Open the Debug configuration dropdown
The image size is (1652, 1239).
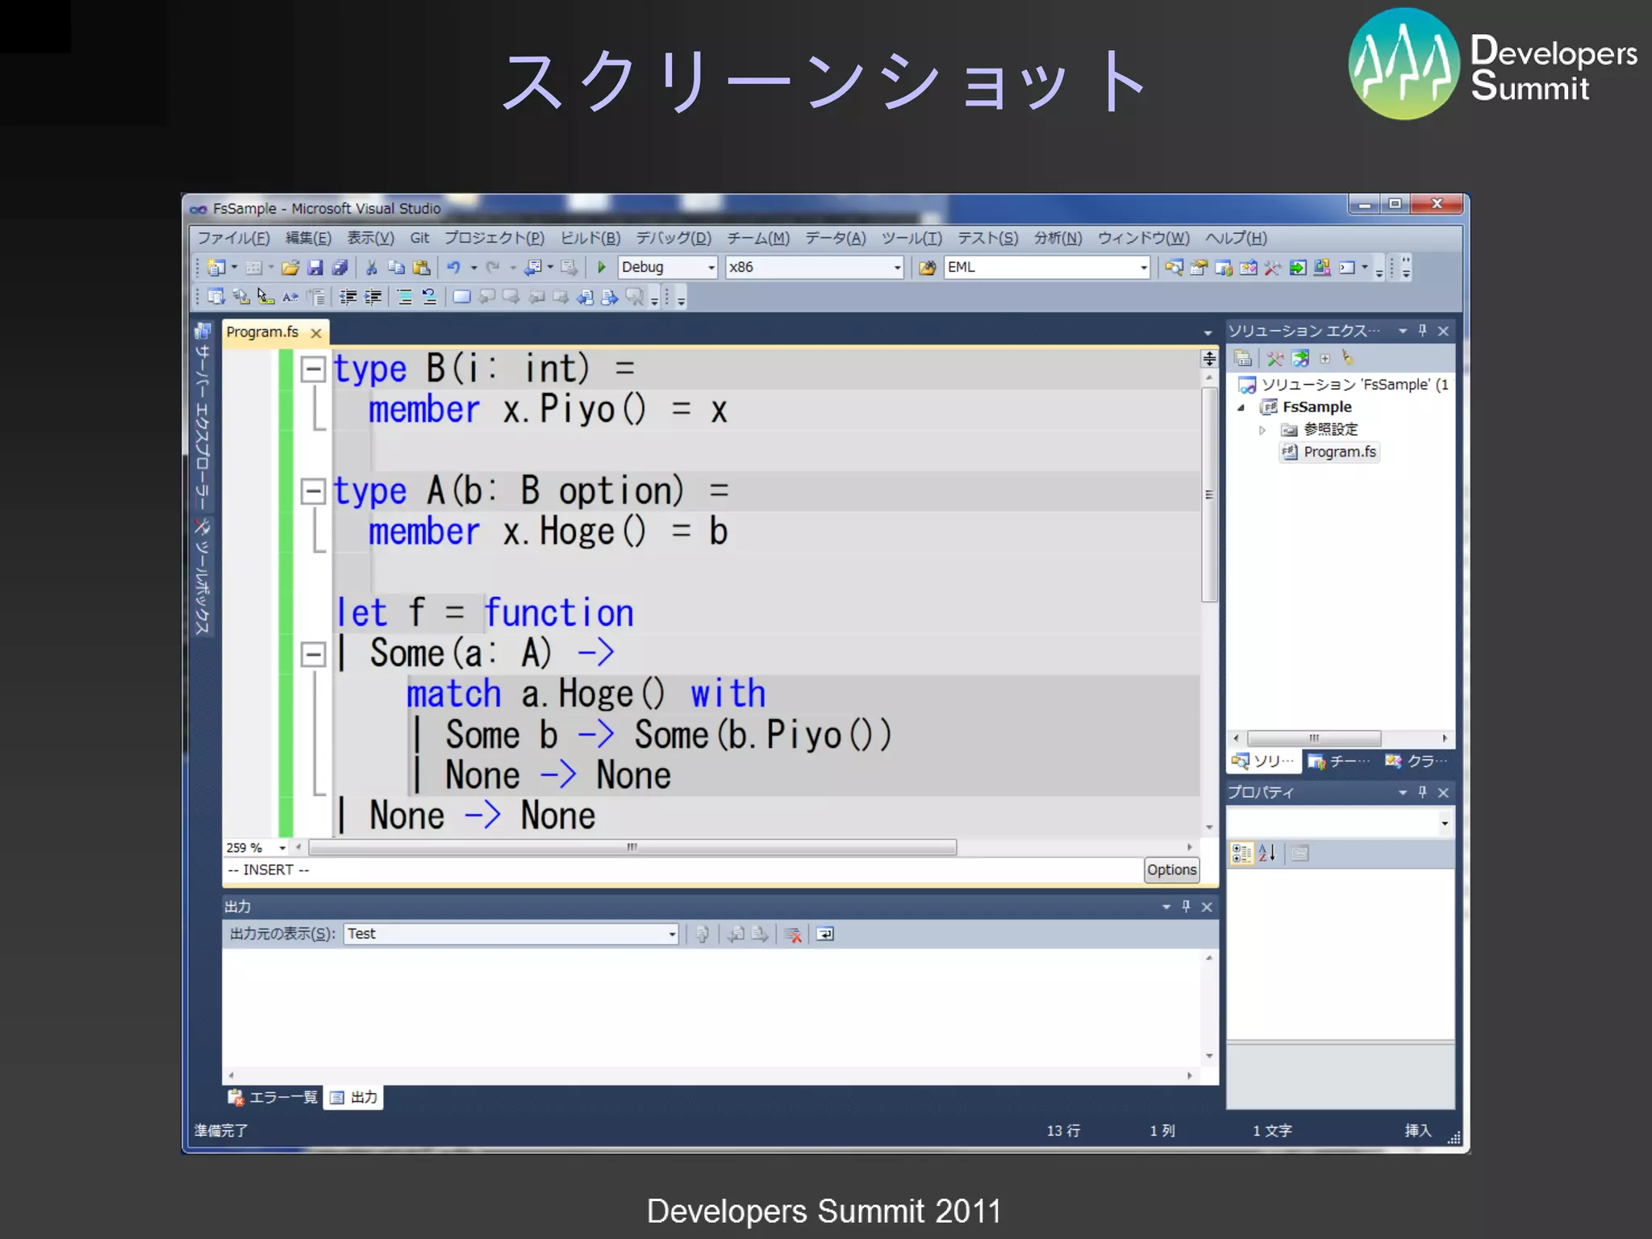pos(711,268)
